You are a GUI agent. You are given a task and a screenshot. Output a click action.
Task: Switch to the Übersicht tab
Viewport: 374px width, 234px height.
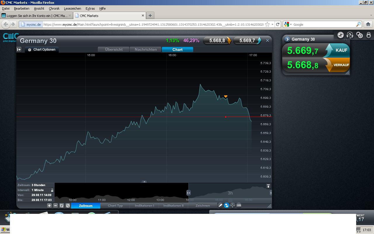[114, 49]
